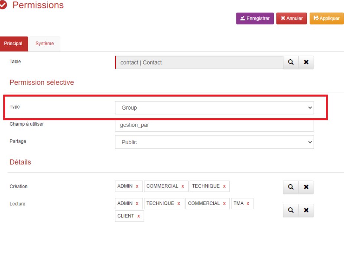Open search for Création groups
344x263 pixels.
(x=291, y=187)
